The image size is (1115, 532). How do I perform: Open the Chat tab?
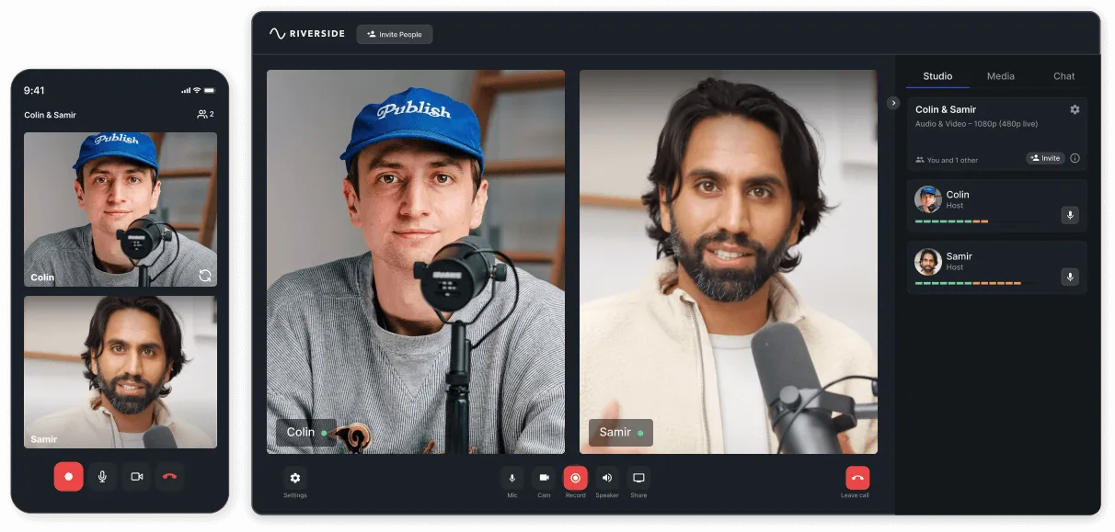[x=1063, y=76]
